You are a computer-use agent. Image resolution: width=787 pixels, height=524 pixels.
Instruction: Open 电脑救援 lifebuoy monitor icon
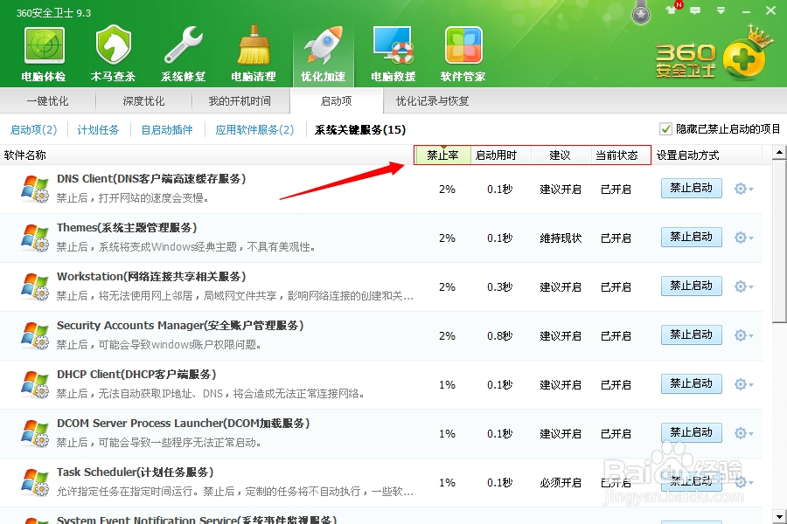click(393, 46)
